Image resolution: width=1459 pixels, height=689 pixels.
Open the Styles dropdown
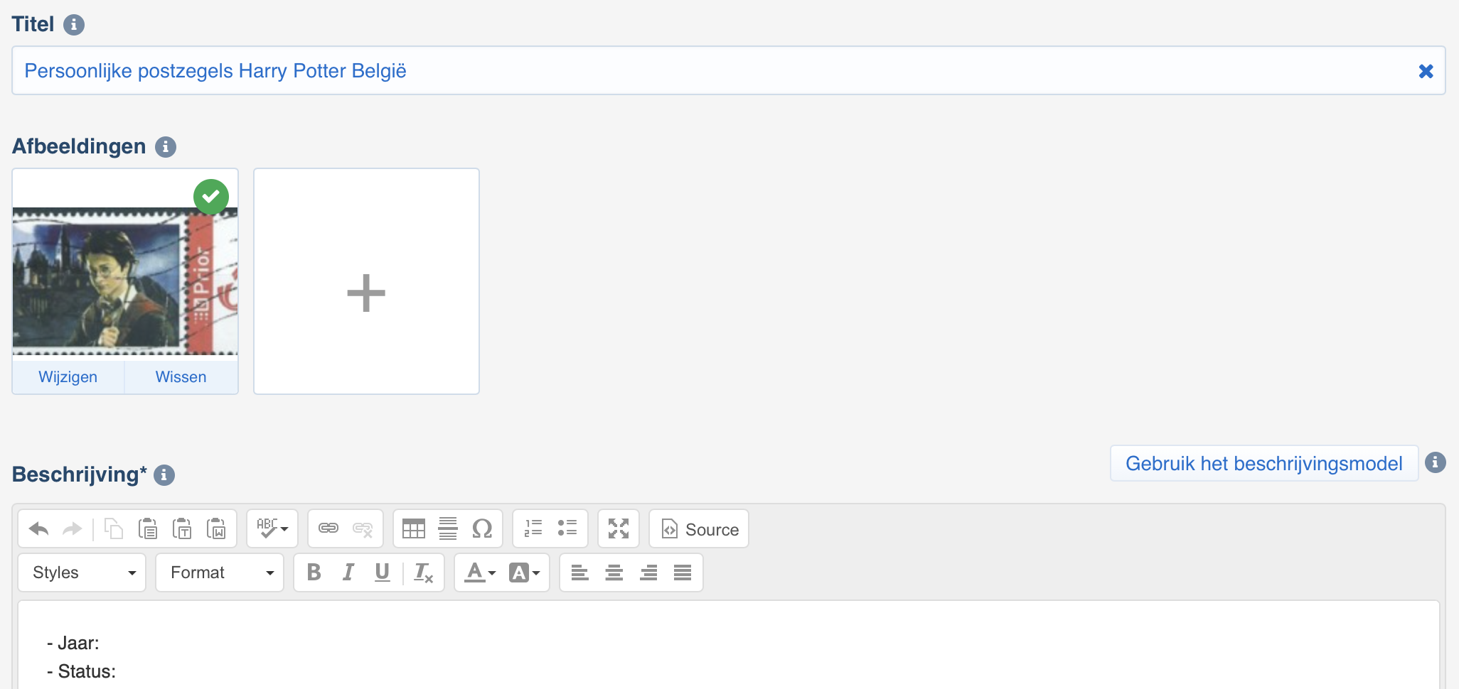point(82,573)
